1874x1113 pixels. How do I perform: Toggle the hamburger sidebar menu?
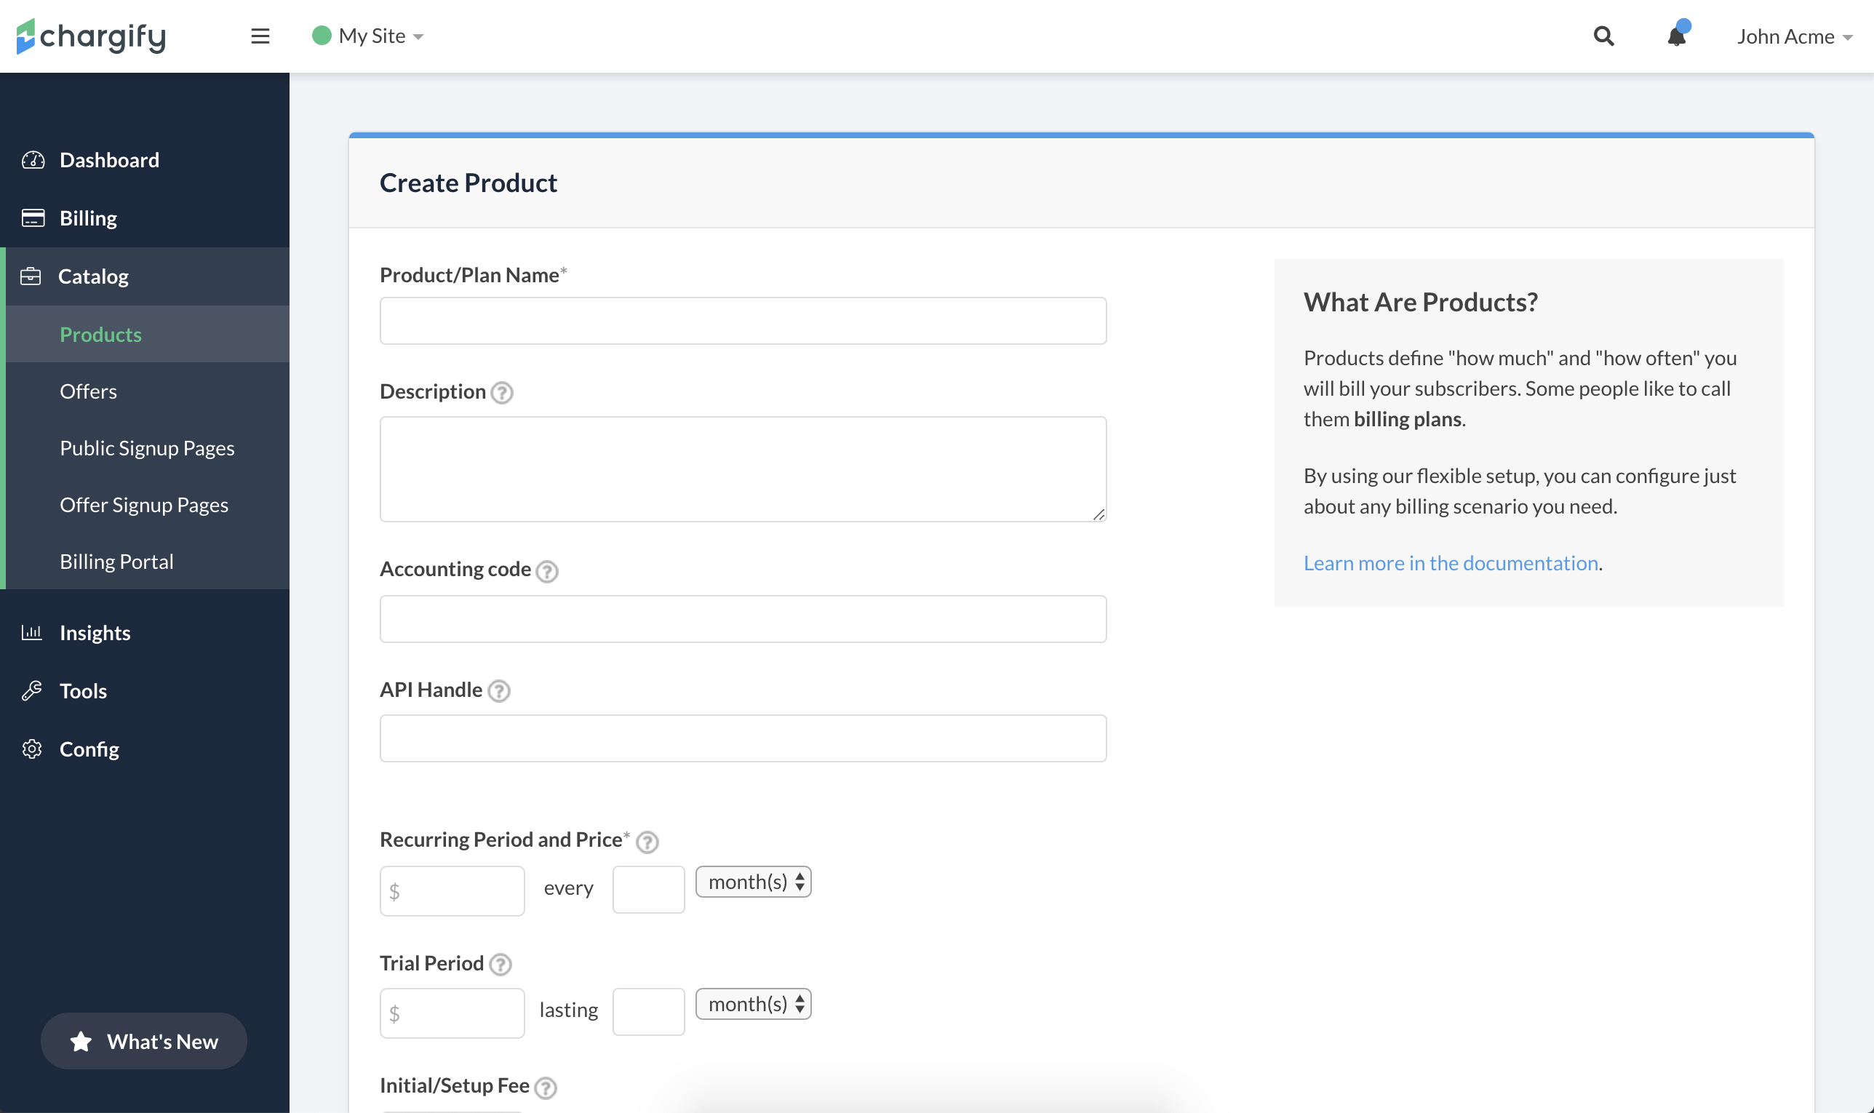point(260,36)
